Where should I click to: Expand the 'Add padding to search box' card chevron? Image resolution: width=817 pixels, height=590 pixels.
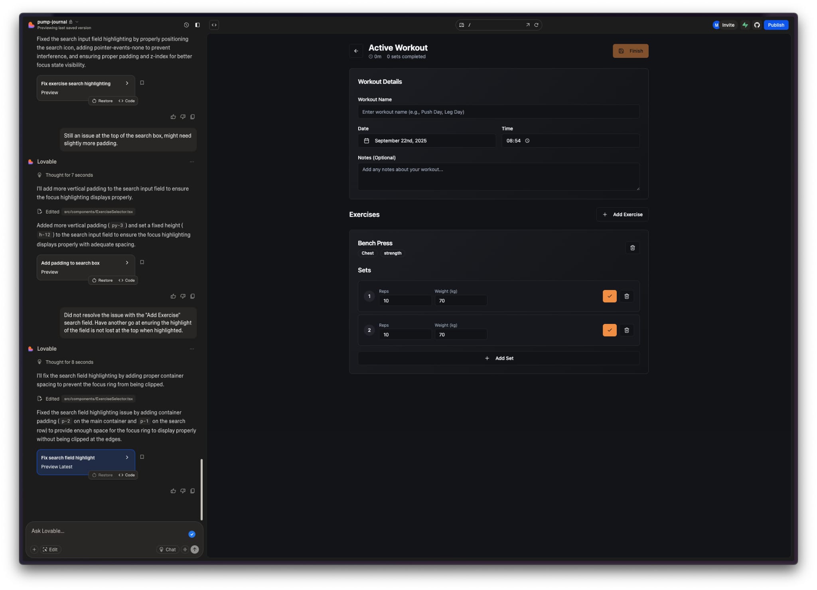click(127, 262)
